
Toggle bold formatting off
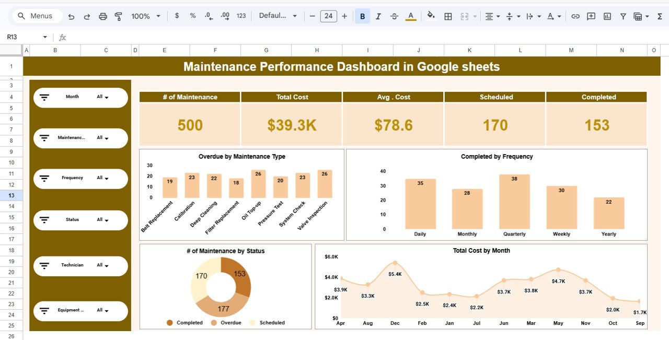(362, 16)
